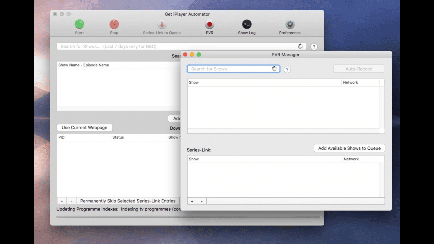
Task: Click PVR Manager window title
Action: coord(286,55)
